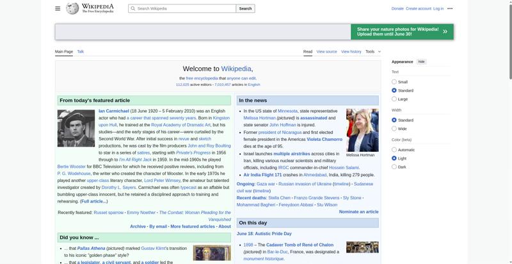
Task: Select the Large text size option
Action: click(394, 99)
